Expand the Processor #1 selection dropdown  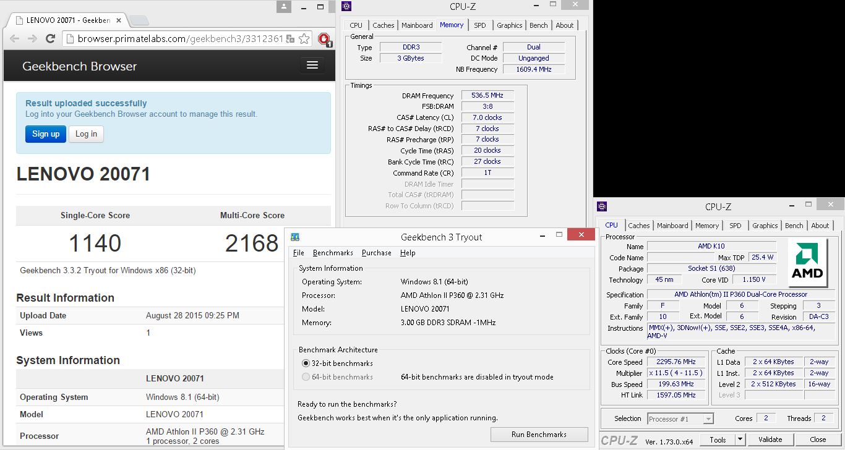[708, 419]
